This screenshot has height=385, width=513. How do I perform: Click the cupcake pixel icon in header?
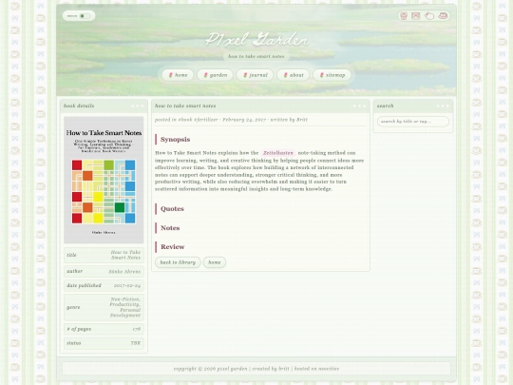coord(404,16)
